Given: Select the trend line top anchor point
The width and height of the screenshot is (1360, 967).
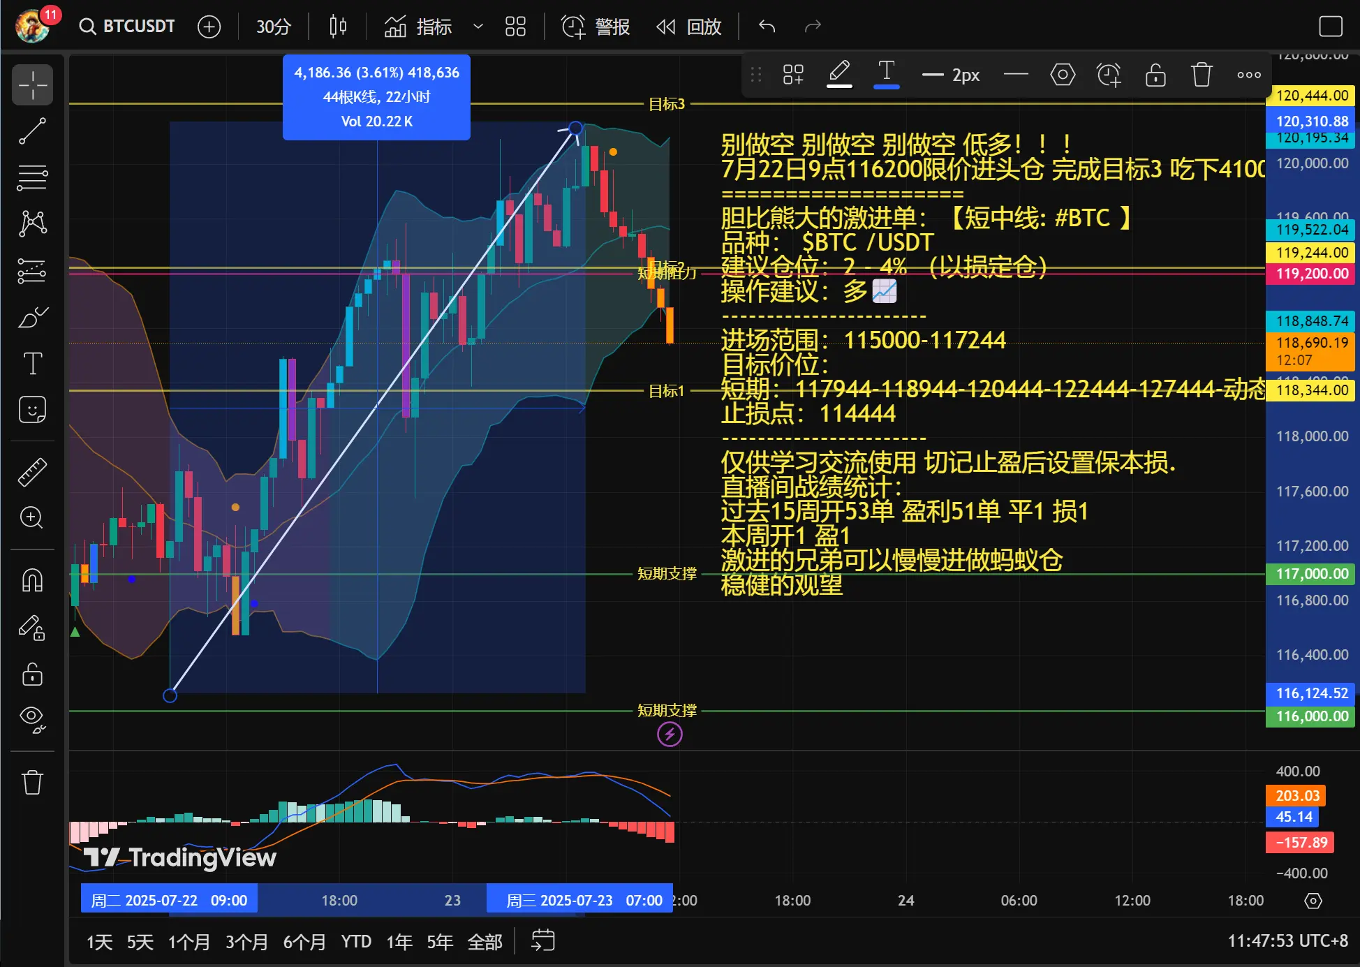Looking at the screenshot, I should [x=575, y=128].
